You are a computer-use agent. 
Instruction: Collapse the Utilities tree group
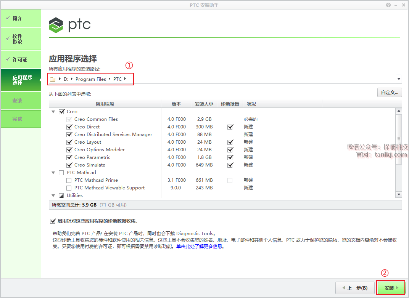[x=53, y=195]
